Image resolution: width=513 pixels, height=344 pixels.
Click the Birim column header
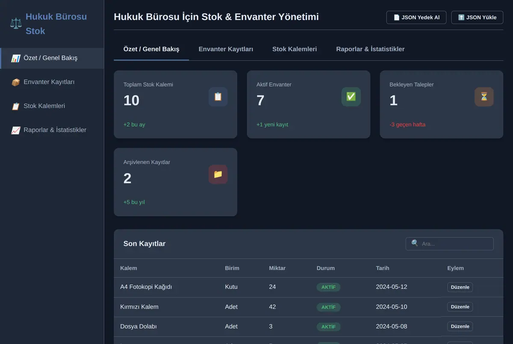[232, 268]
